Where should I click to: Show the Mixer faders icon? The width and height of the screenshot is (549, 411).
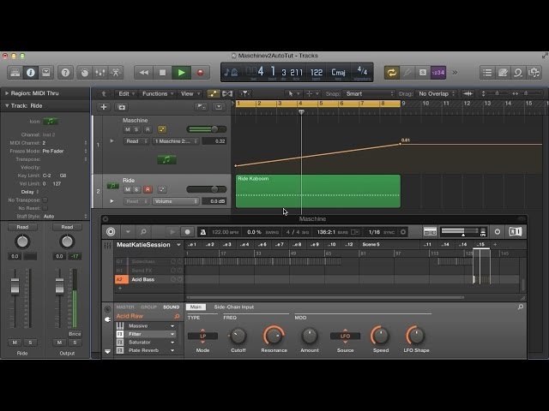[x=100, y=72]
